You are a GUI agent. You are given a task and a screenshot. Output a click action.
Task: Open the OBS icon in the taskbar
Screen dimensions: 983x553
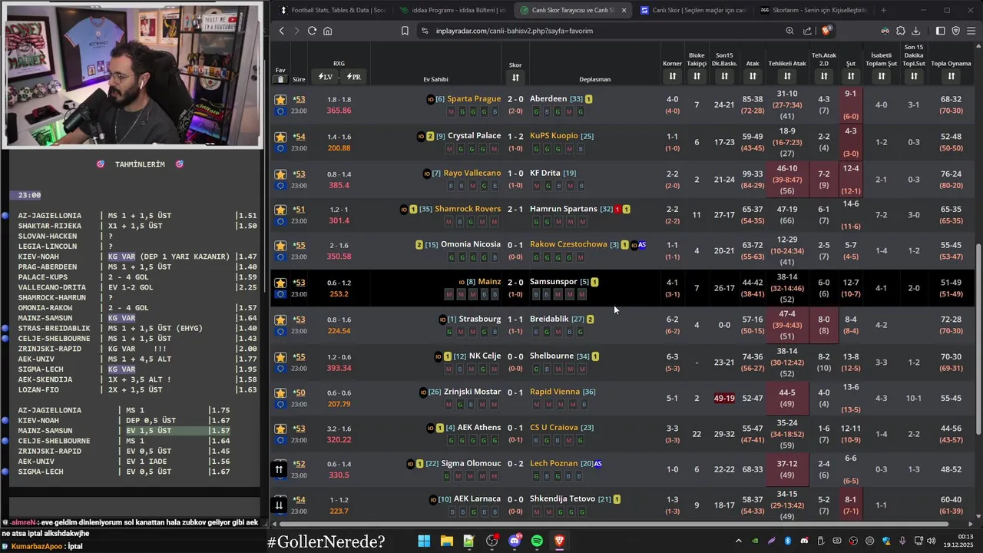tap(491, 541)
